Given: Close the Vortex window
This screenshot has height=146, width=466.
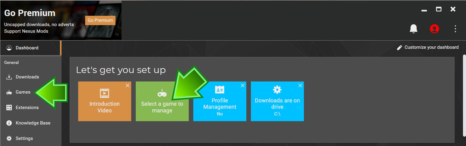Looking at the screenshot, I should [453, 9].
